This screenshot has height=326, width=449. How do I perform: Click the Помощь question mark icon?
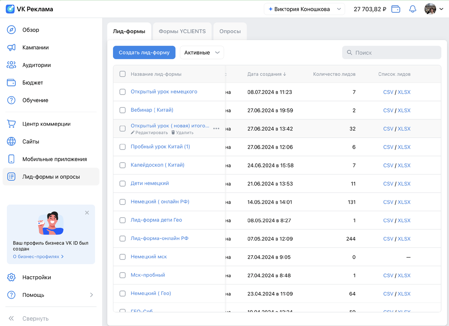tap(11, 295)
